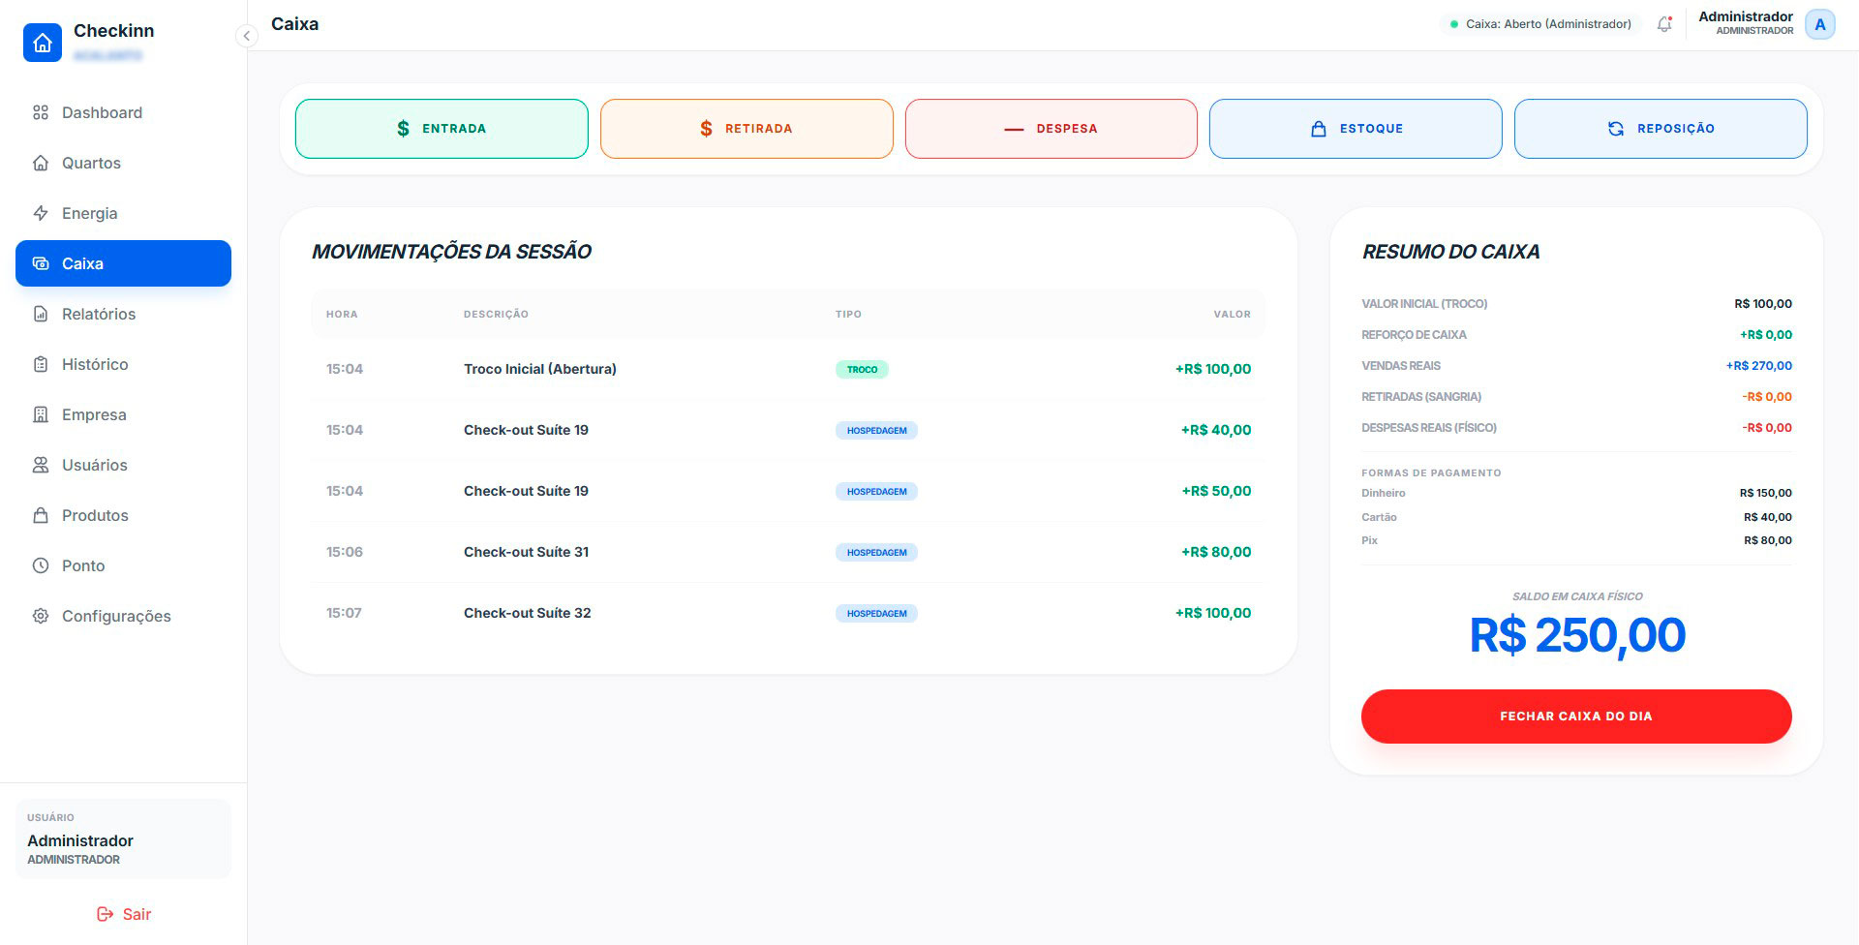This screenshot has width=1859, height=945.
Task: Click Fechar Caixa do Dia
Action: click(1576, 716)
